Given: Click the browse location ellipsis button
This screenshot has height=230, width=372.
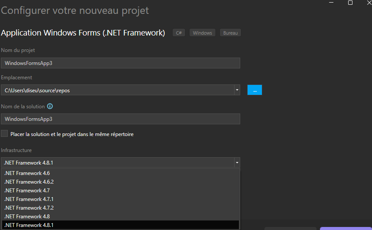Looking at the screenshot, I should (255, 90).
